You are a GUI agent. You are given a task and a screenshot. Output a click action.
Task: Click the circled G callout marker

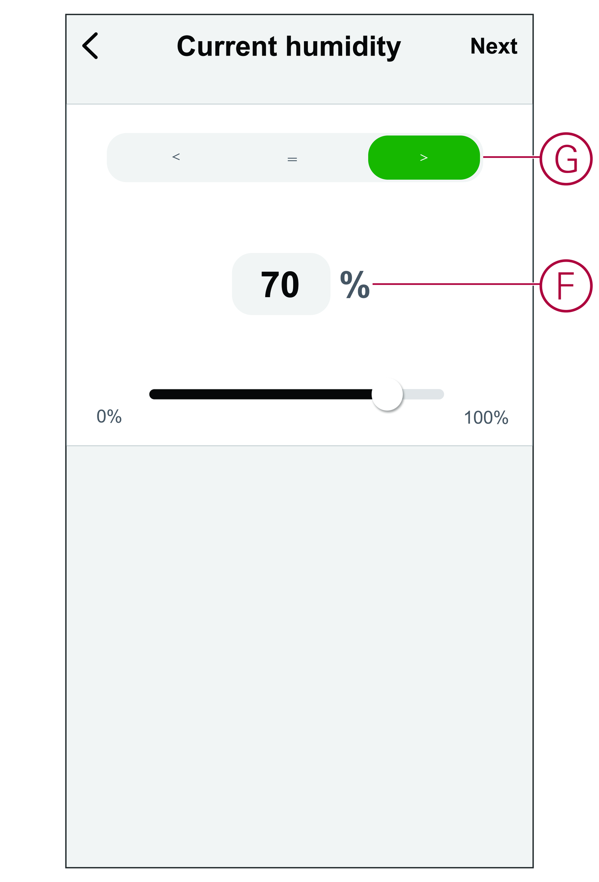[x=565, y=159]
